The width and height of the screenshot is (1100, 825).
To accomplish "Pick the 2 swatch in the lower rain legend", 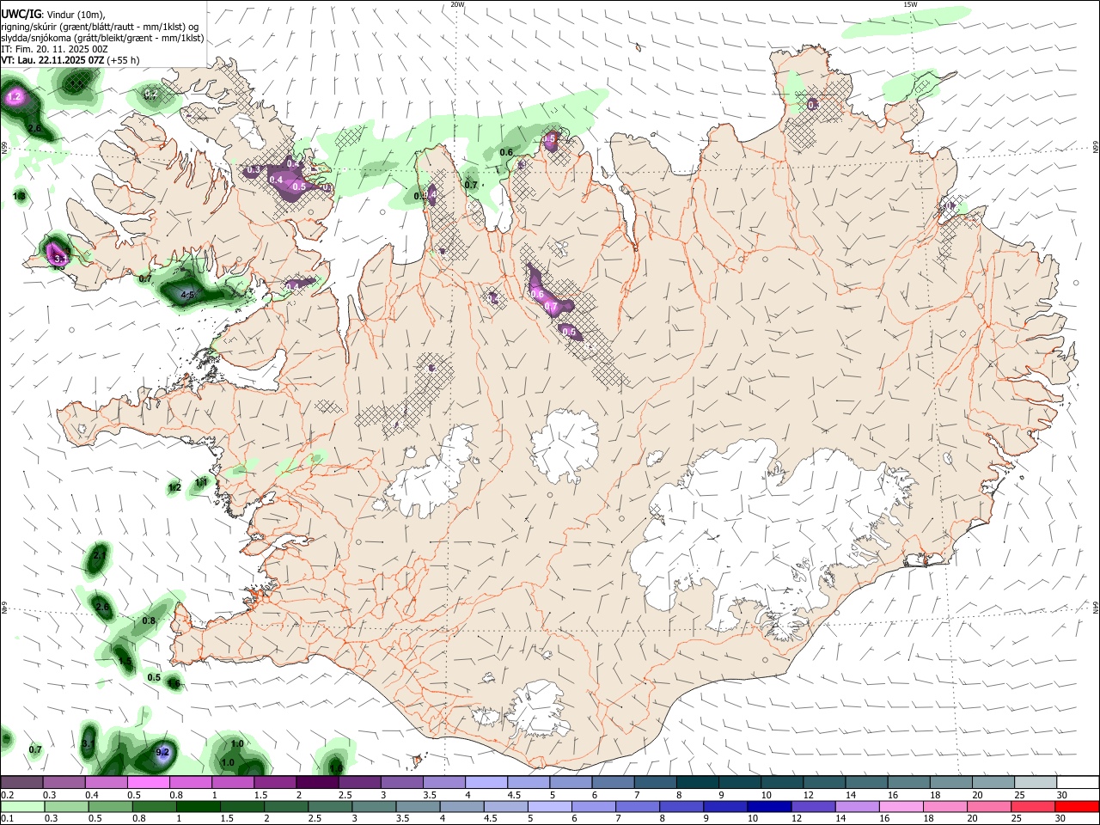I will (286, 807).
